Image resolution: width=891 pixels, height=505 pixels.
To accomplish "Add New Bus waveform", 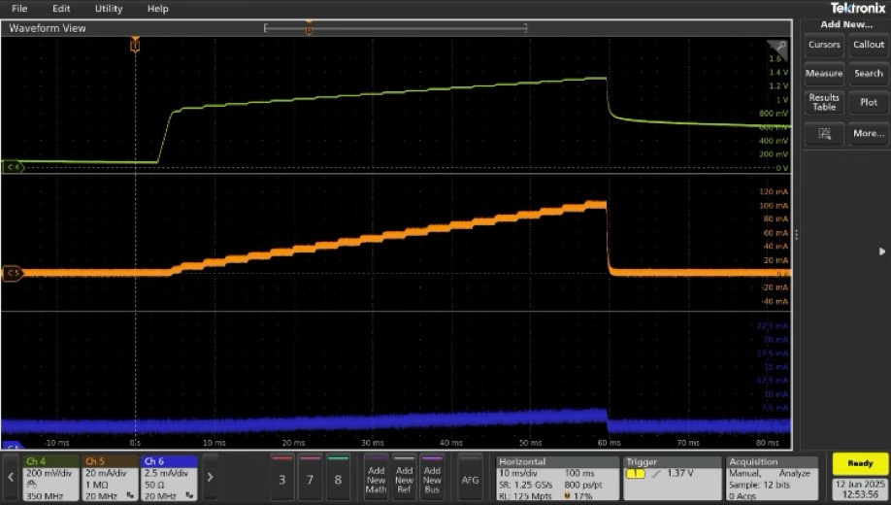I will [432, 477].
